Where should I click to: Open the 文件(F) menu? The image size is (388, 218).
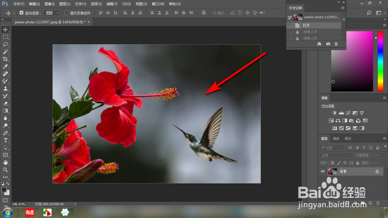(x=19, y=4)
